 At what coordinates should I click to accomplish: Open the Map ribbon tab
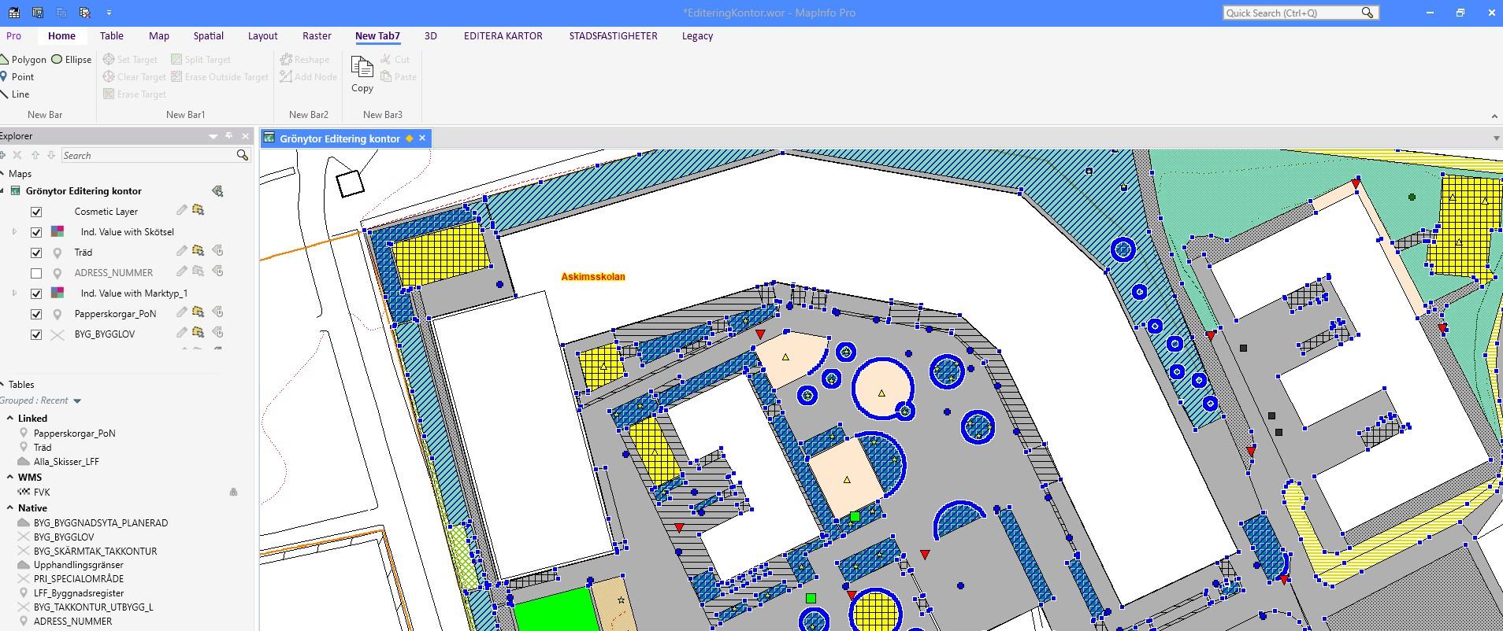159,36
